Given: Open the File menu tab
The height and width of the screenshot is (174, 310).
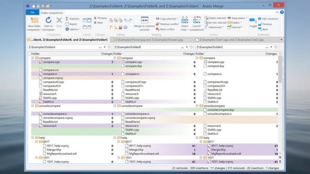Looking at the screenshot, I should click(32, 12).
